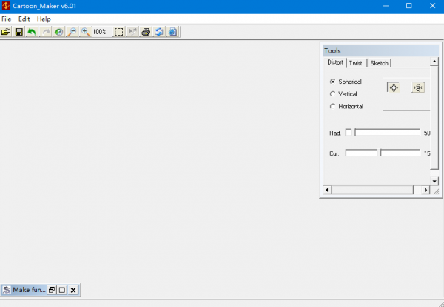Select the expand outward distort button
The image size is (444, 307).
394,88
